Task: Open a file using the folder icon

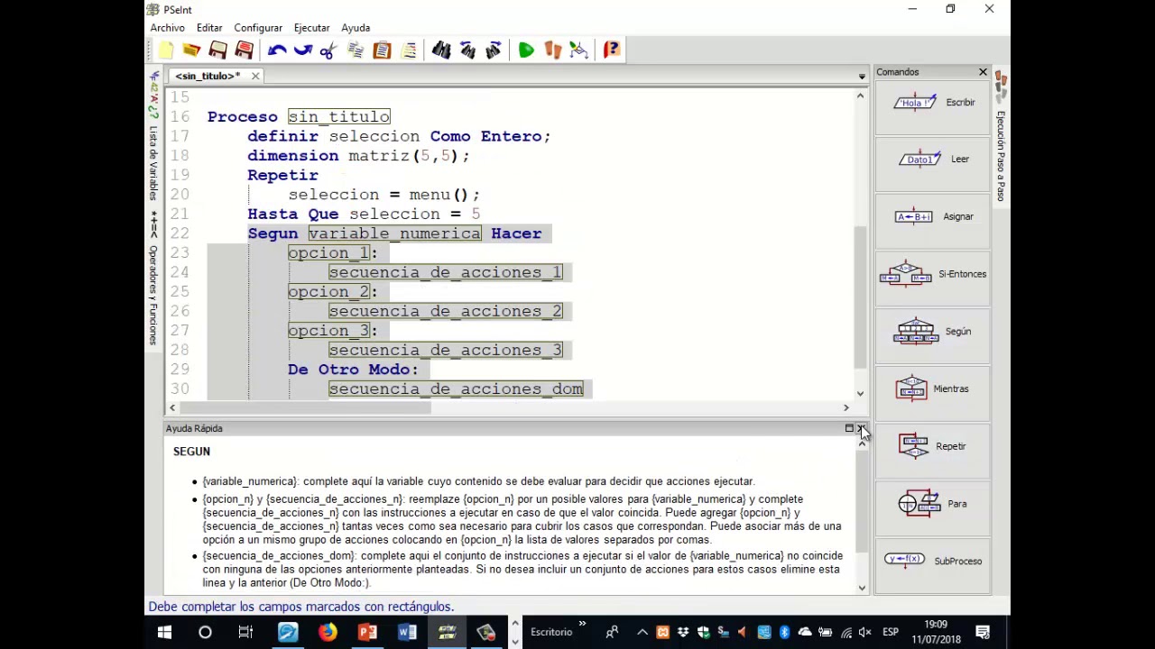Action: tap(191, 50)
